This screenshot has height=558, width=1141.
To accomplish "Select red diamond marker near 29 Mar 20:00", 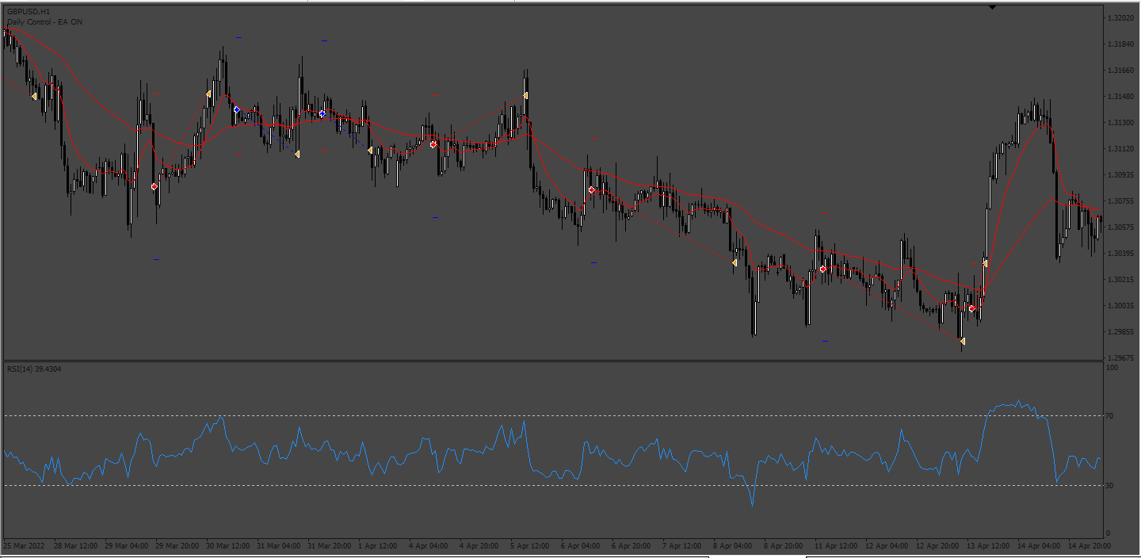I will (x=155, y=186).
